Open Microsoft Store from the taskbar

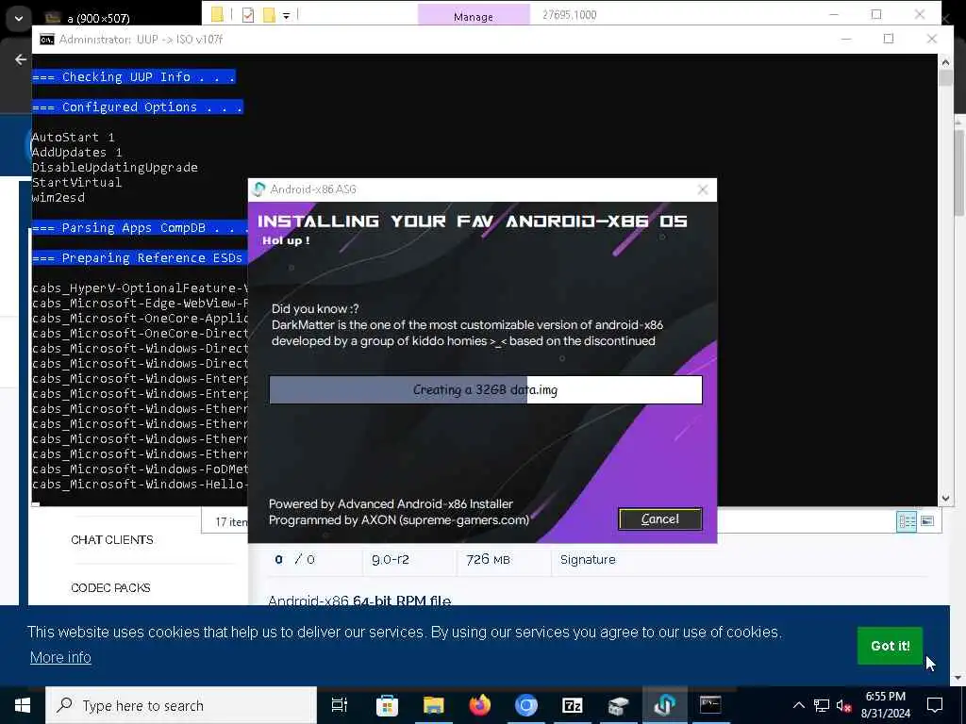coord(387,705)
